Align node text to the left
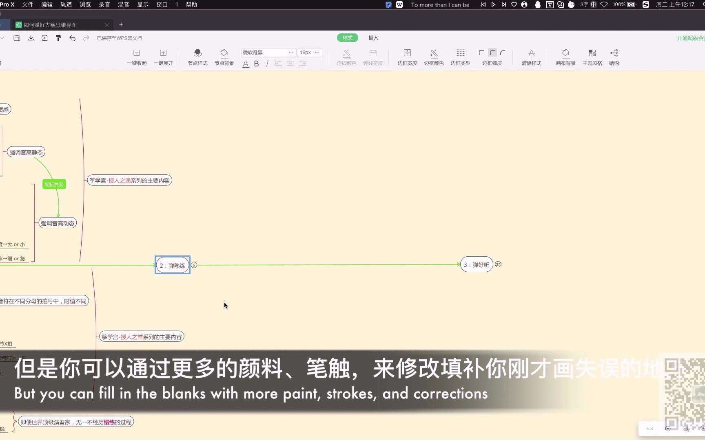The image size is (705, 440). [278, 63]
